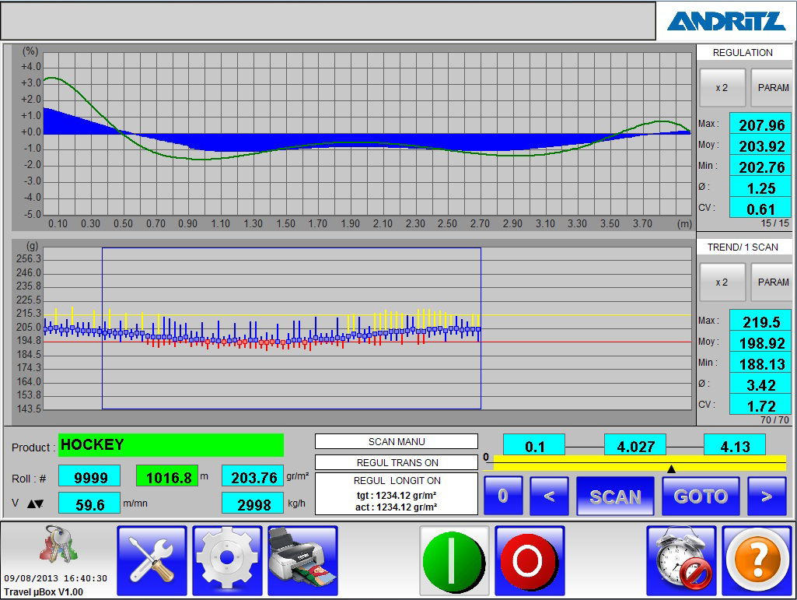The image size is (797, 600).
Task: Toggle the SCAN MANU mode field
Action: (x=396, y=441)
